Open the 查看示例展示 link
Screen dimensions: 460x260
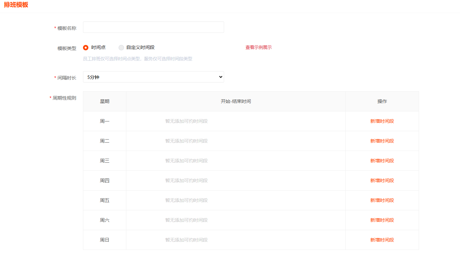coord(258,48)
